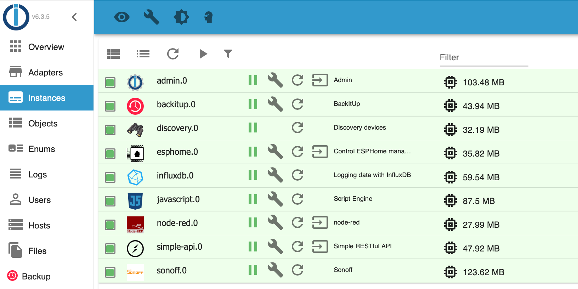The image size is (578, 289).
Task: Open the Overview menu item
Action: point(47,47)
